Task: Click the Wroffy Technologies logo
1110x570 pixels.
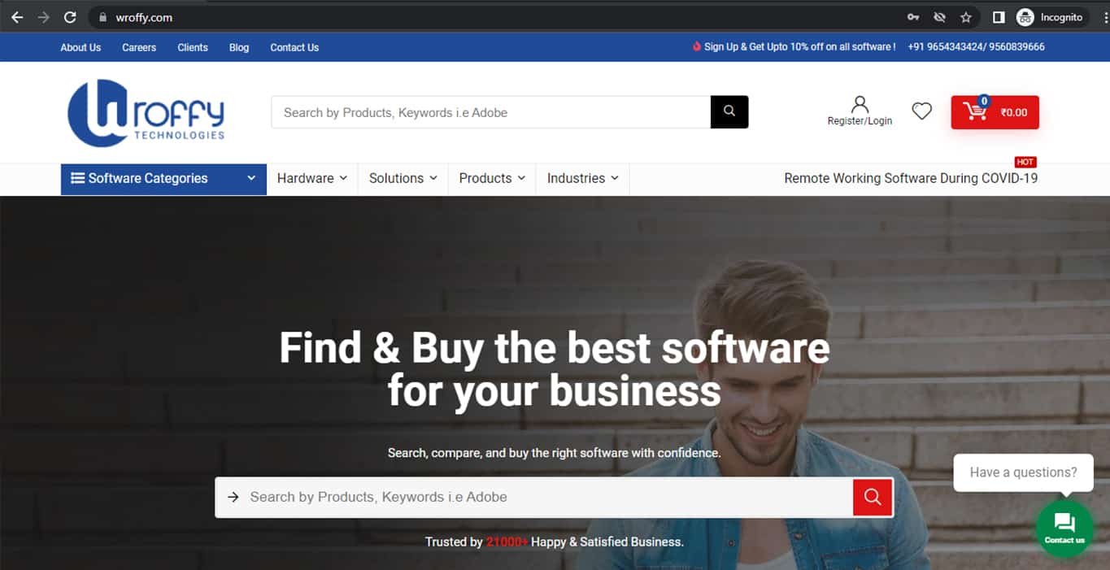Action: click(x=146, y=113)
